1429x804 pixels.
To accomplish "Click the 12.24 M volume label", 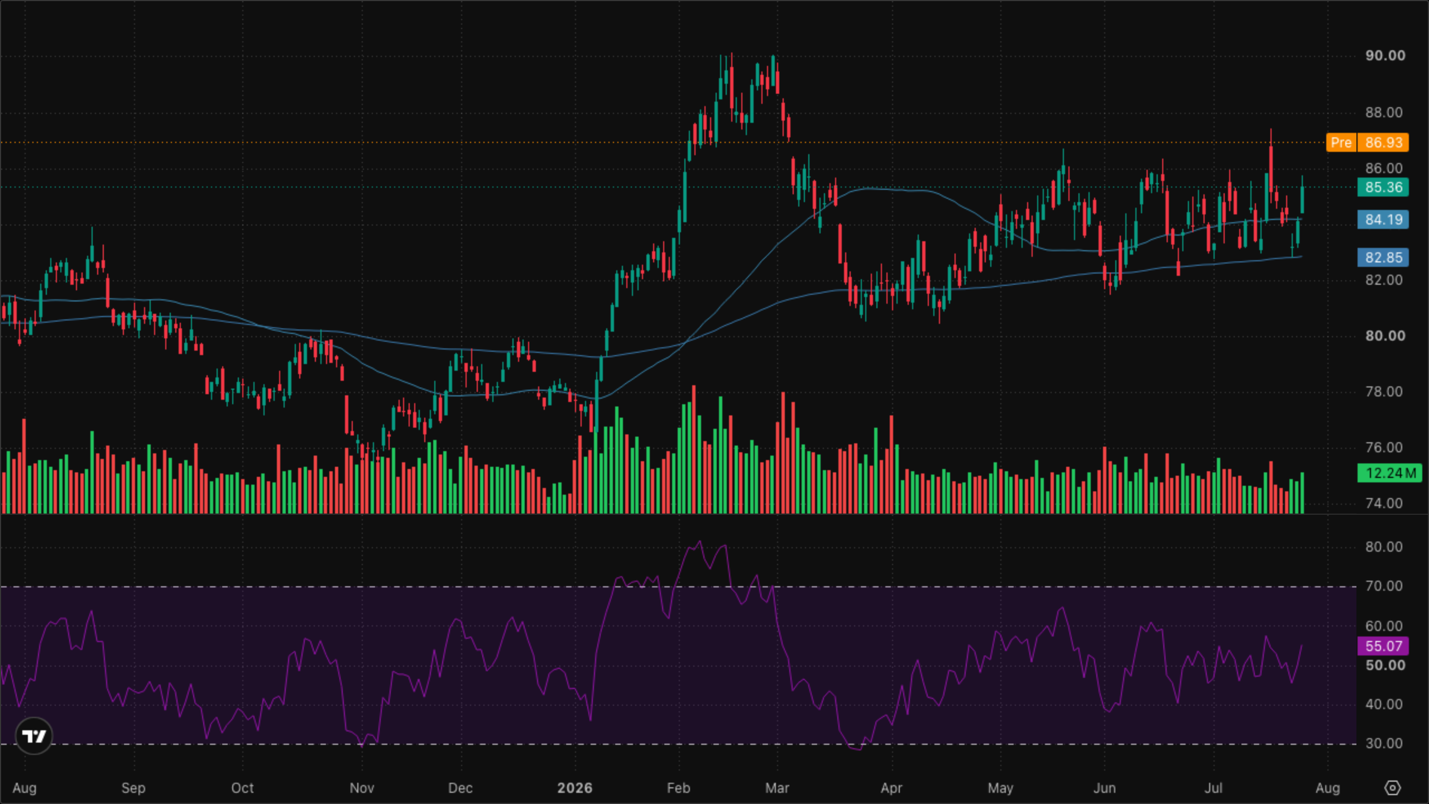I will [1390, 473].
